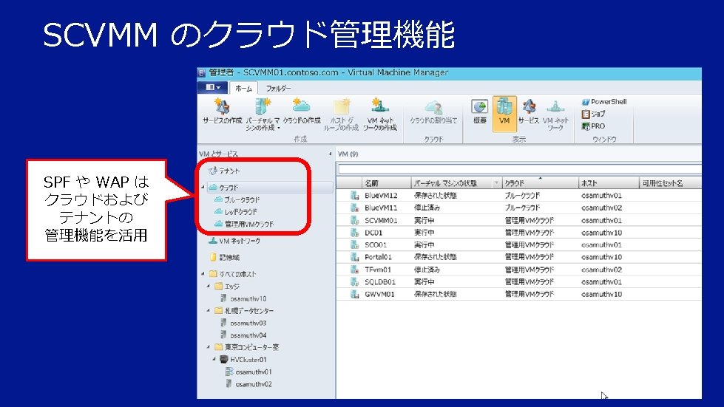Sort by Cloud (クラウド) column header
This screenshot has height=407, width=724.
click(540, 183)
